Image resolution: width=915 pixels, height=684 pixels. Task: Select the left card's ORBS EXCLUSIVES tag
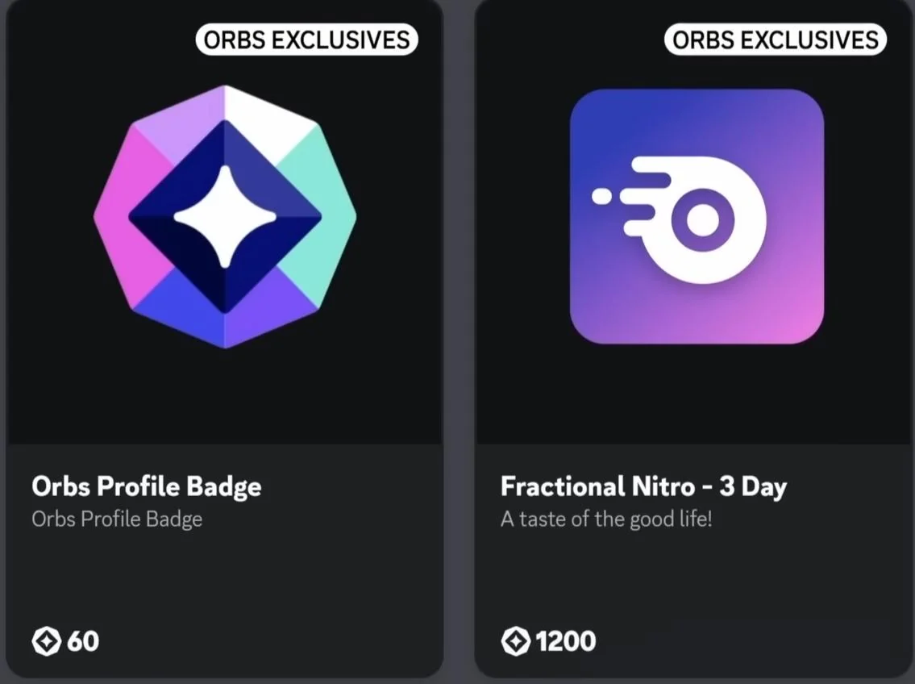tap(307, 40)
